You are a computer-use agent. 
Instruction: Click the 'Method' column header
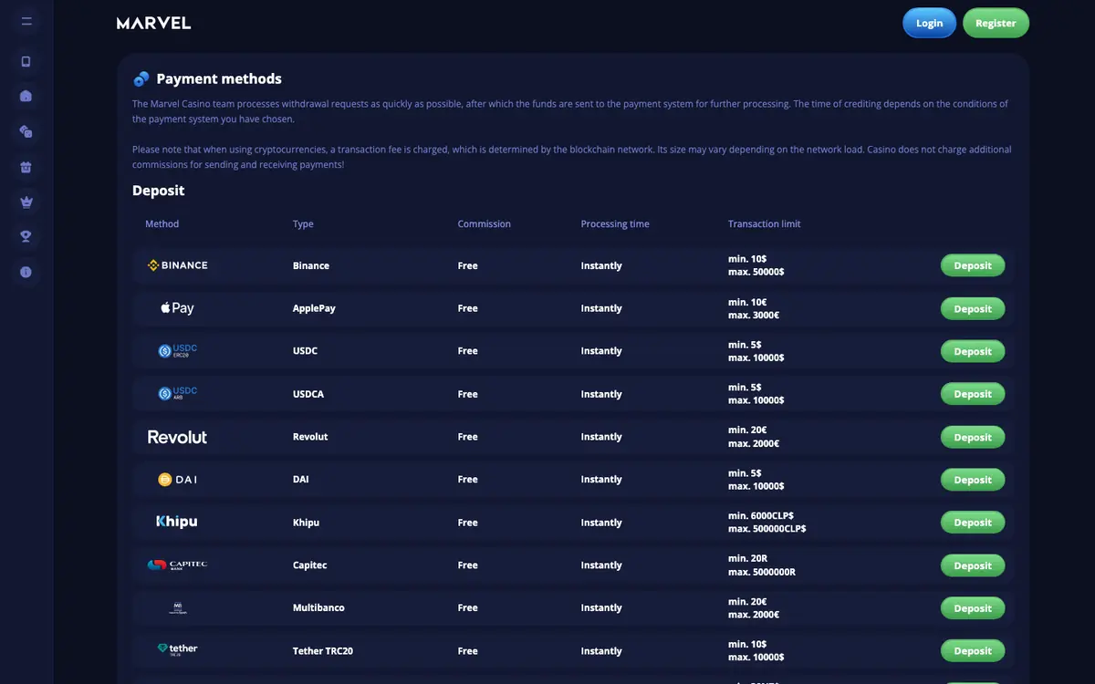click(x=162, y=223)
